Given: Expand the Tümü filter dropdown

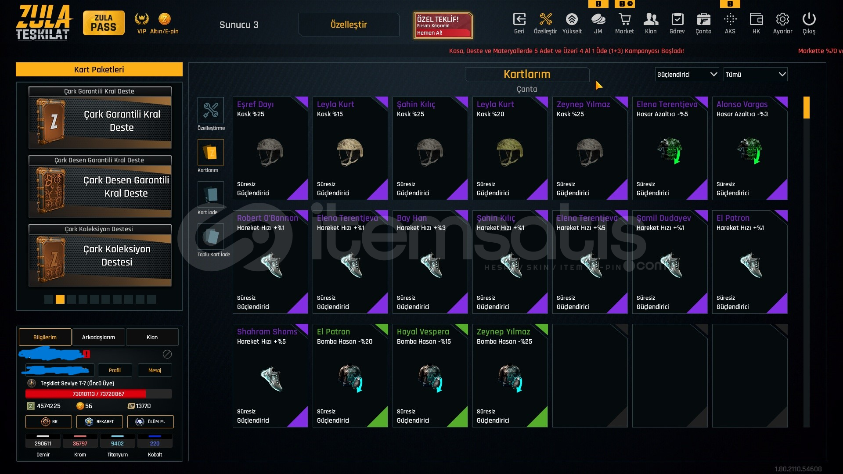Looking at the screenshot, I should pyautogui.click(x=755, y=74).
